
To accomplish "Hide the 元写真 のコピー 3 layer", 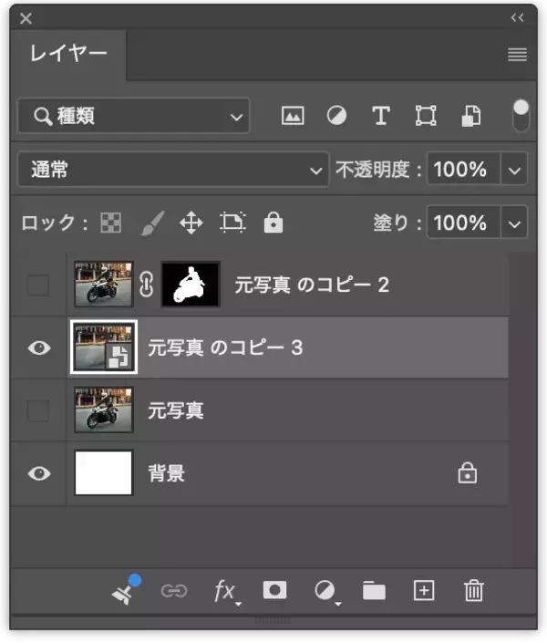I will (39, 348).
